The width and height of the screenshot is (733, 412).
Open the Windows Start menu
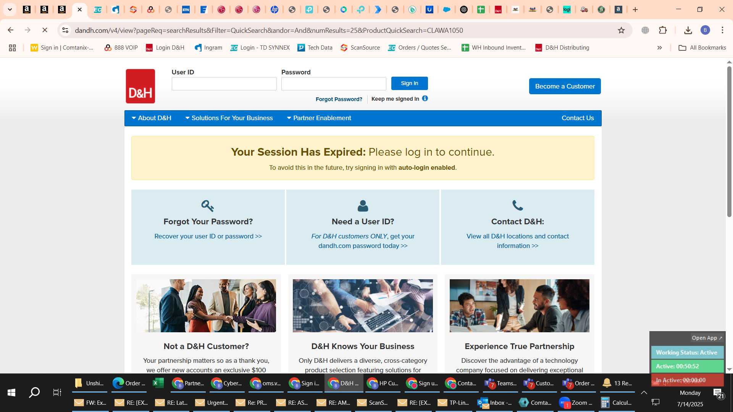(x=11, y=392)
